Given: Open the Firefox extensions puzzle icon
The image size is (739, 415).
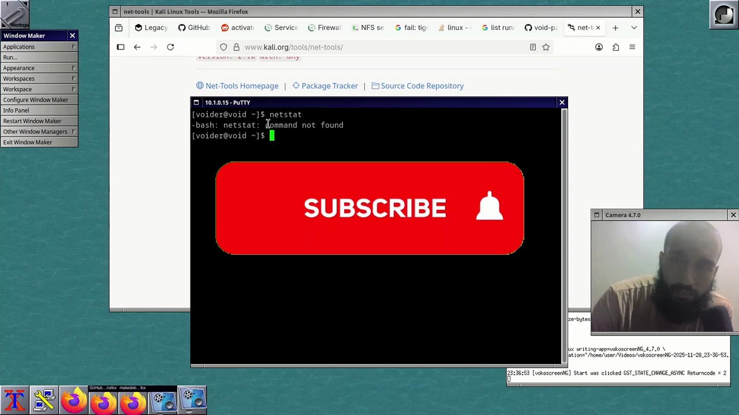Looking at the screenshot, I should (615, 47).
